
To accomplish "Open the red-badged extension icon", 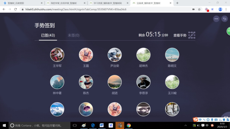I will tap(207, 10).
